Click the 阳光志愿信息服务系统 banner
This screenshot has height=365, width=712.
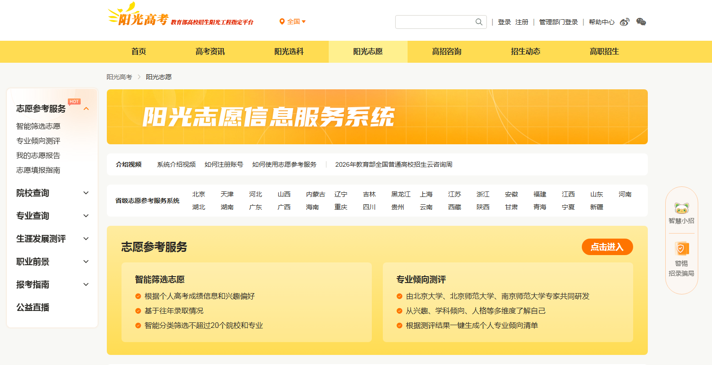pyautogui.click(x=377, y=117)
